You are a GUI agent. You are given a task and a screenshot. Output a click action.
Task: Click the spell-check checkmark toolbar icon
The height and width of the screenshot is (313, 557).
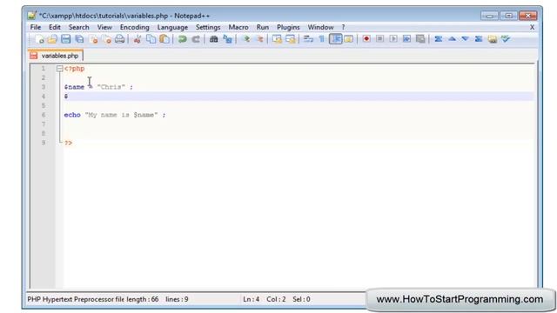tap(506, 39)
